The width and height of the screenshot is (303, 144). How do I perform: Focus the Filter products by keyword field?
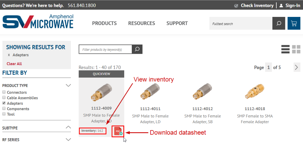[105, 49]
